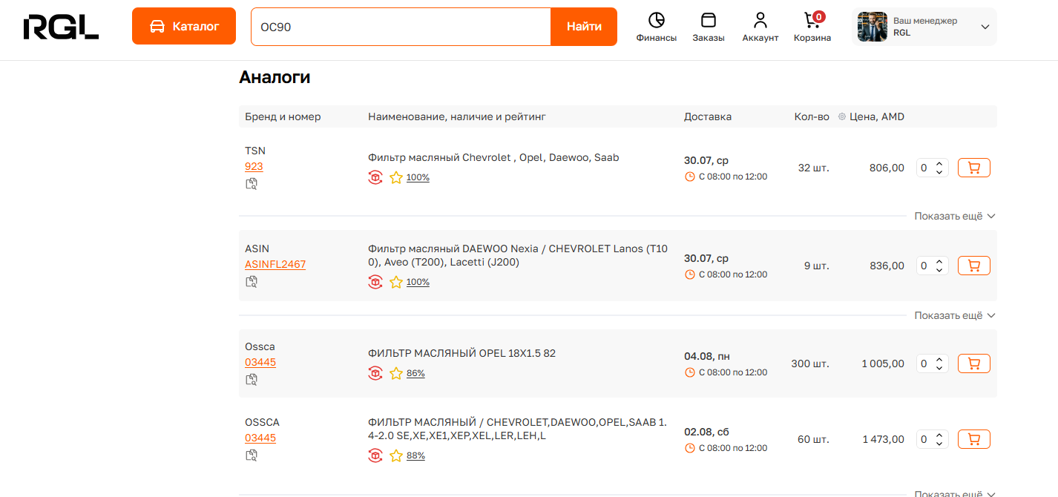Adjust quantity stepper for 1 005,00 item
Image resolution: width=1058 pixels, height=497 pixels.
coord(939,363)
